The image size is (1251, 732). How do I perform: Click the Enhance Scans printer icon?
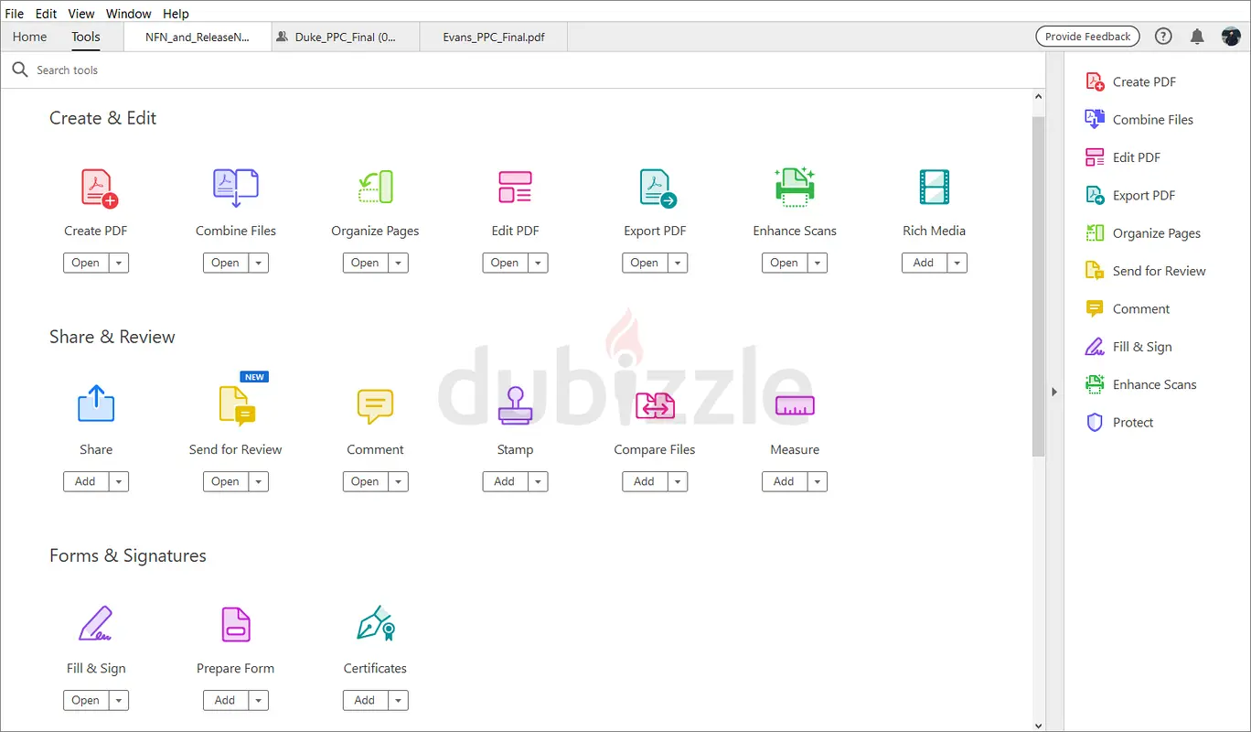[x=794, y=188]
